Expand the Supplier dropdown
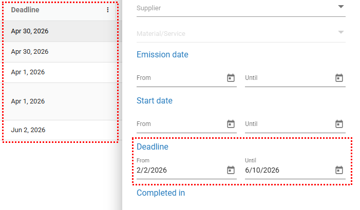360x210 pixels. (340, 7)
